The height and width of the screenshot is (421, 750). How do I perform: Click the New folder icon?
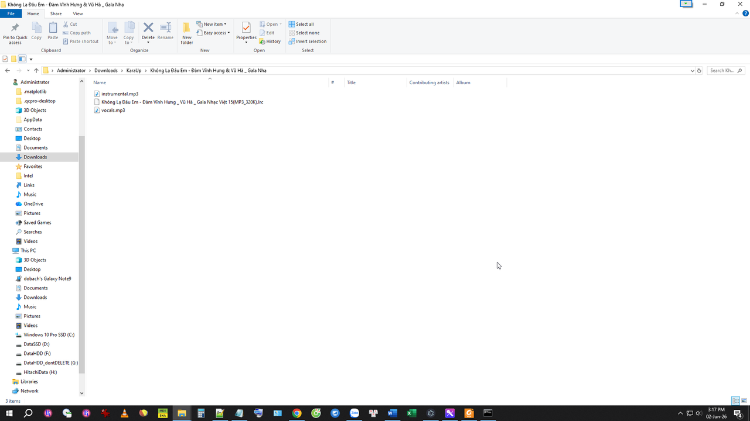[x=186, y=28]
